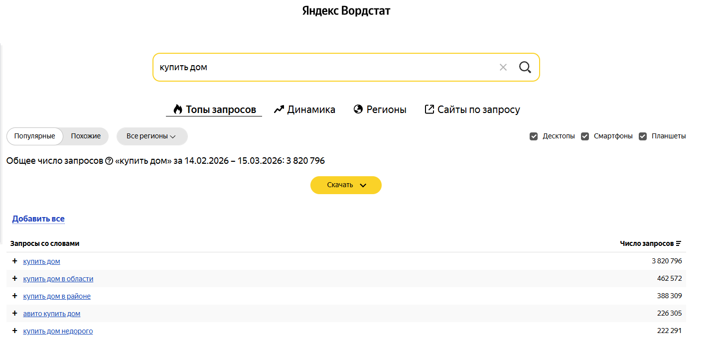Add 'купить дом в области' via plus icon
This screenshot has height=337, width=714.
[x=14, y=278]
